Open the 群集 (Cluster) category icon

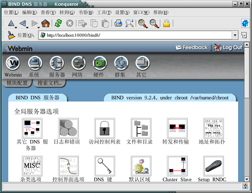(x=121, y=63)
